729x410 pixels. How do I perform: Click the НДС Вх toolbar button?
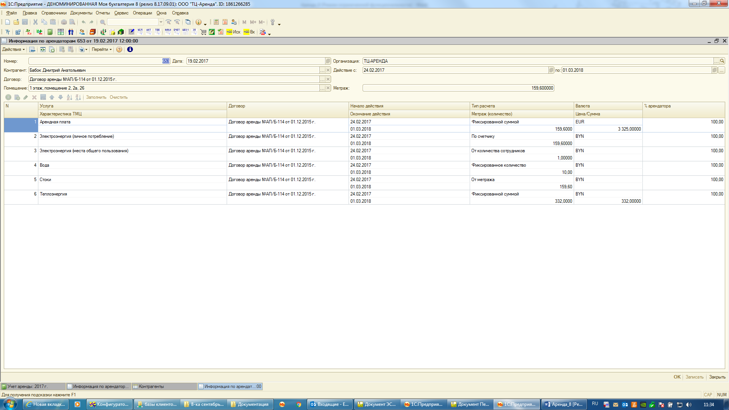click(249, 32)
